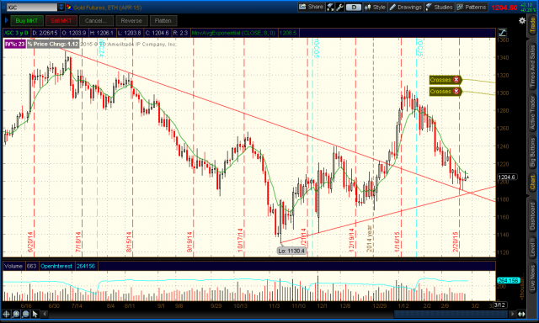The height and width of the screenshot is (323, 539).
Task: Toggle the price-axis scale icon
Action: [x=502, y=33]
